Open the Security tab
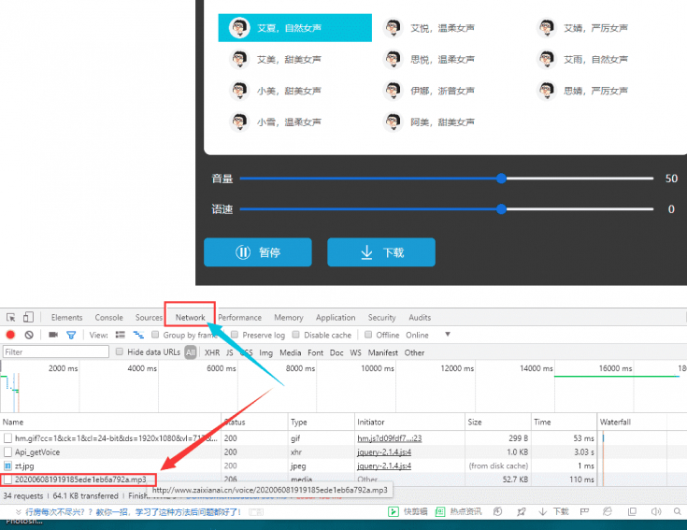 point(381,318)
